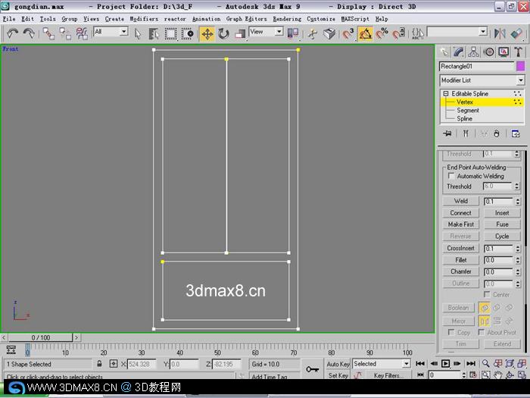The height and width of the screenshot is (398, 530).
Task: Select the Spline sub-object level
Action: click(464, 118)
